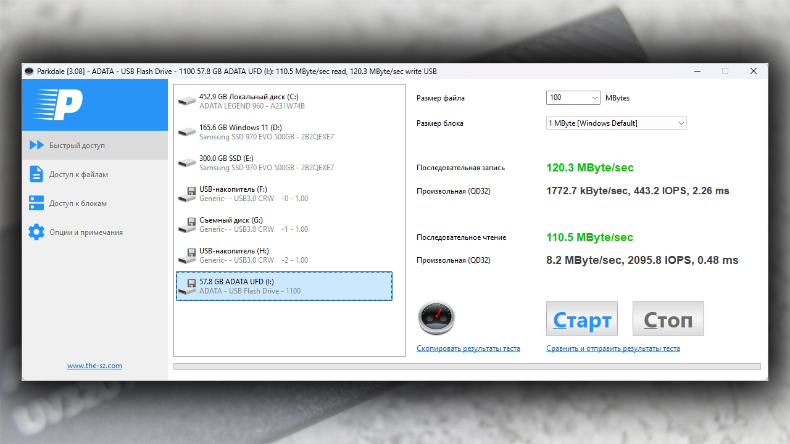Open the Быстрый доступ section
This screenshot has width=790, height=444.
(95, 146)
